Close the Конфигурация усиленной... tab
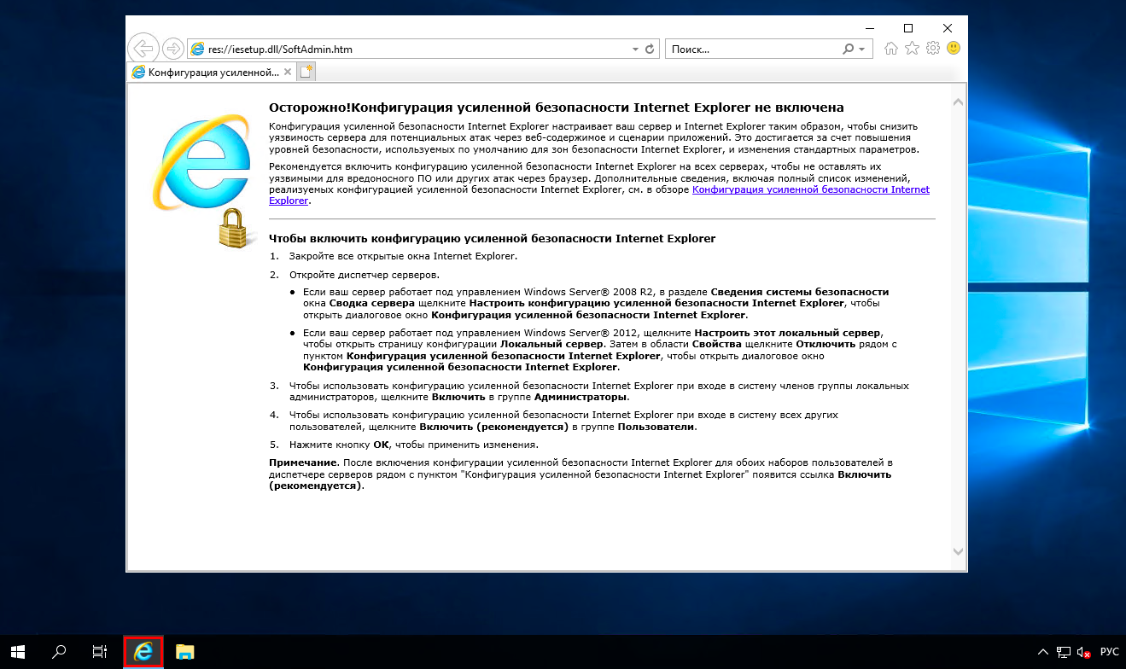The image size is (1126, 669). (287, 73)
